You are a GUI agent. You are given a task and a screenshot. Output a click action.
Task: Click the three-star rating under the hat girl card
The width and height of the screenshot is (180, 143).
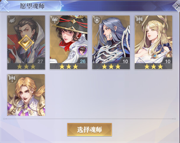69,66
